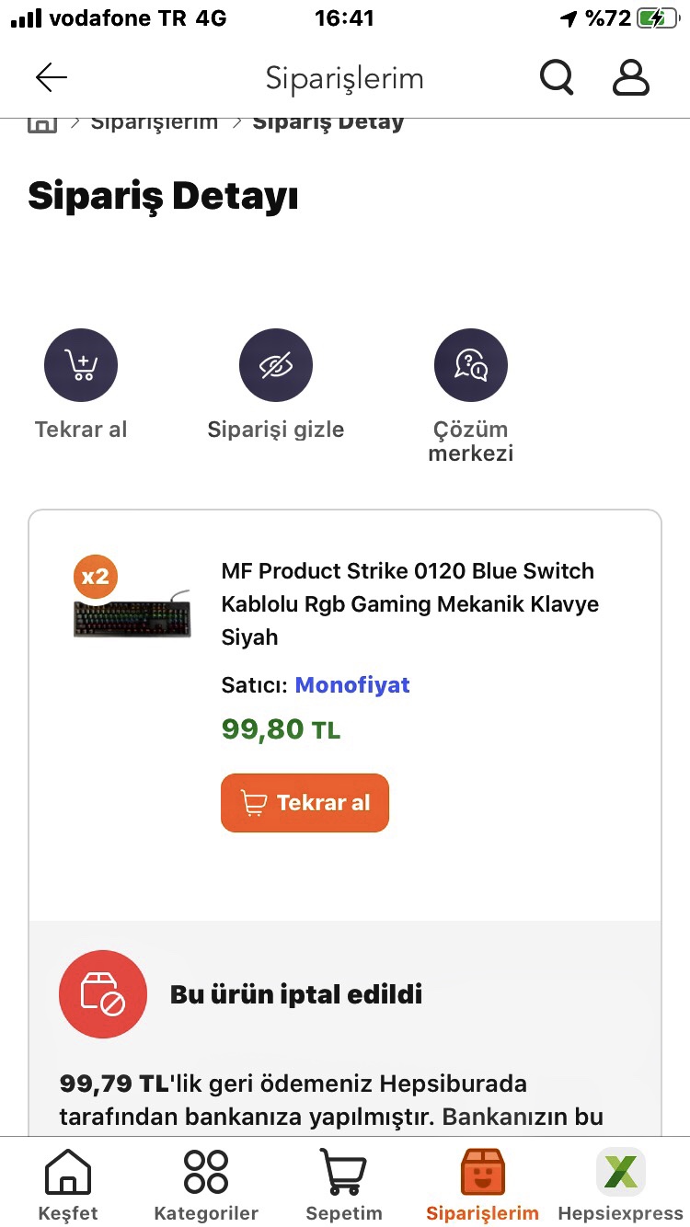Open Hepsiexpress tab
Image resolution: width=690 pixels, height=1227 pixels.
(x=620, y=1185)
